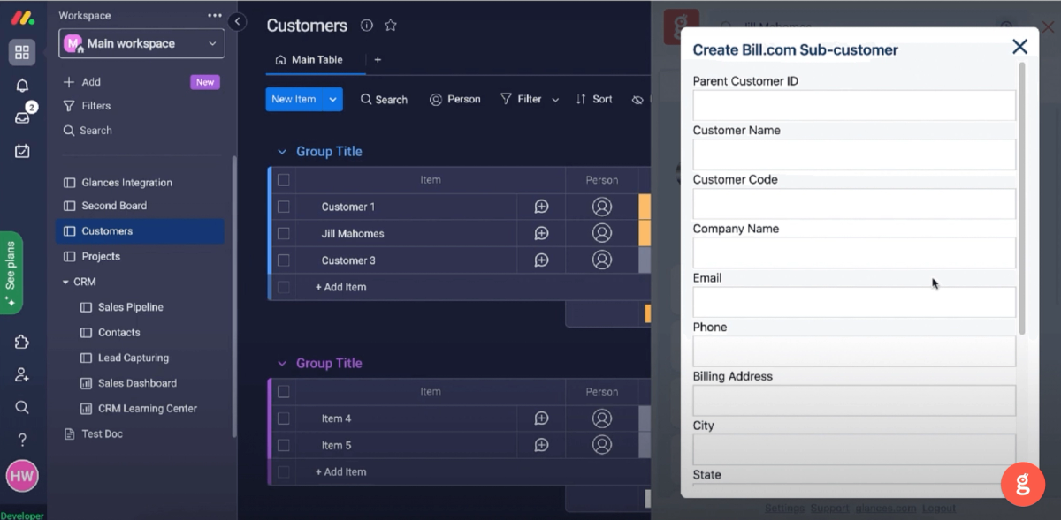Open the New Item dropdown arrow
The image size is (1061, 520).
click(333, 100)
